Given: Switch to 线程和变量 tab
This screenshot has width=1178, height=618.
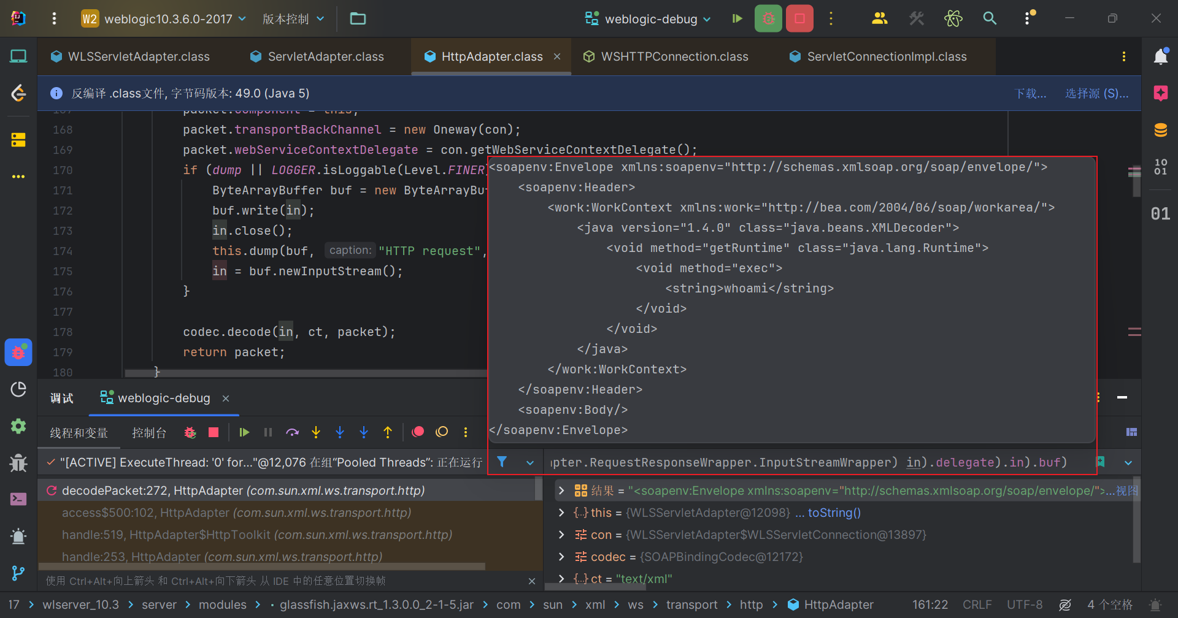Looking at the screenshot, I should (x=79, y=433).
